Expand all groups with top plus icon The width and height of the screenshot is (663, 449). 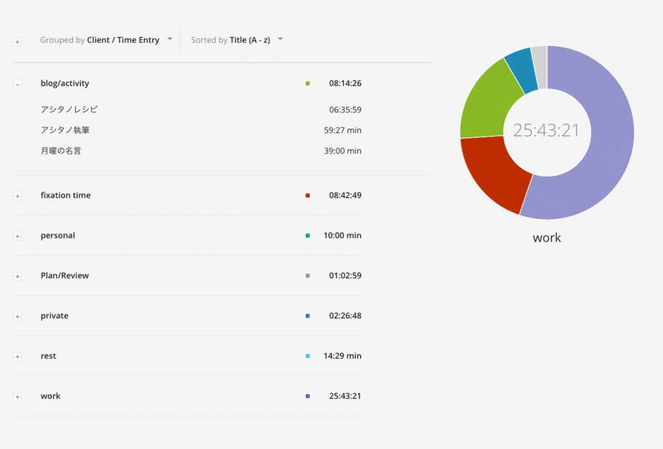(17, 41)
